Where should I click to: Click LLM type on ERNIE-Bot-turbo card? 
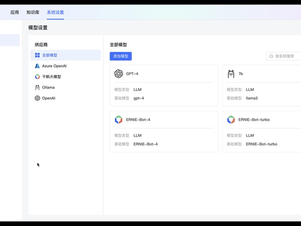pyautogui.click(x=250, y=136)
